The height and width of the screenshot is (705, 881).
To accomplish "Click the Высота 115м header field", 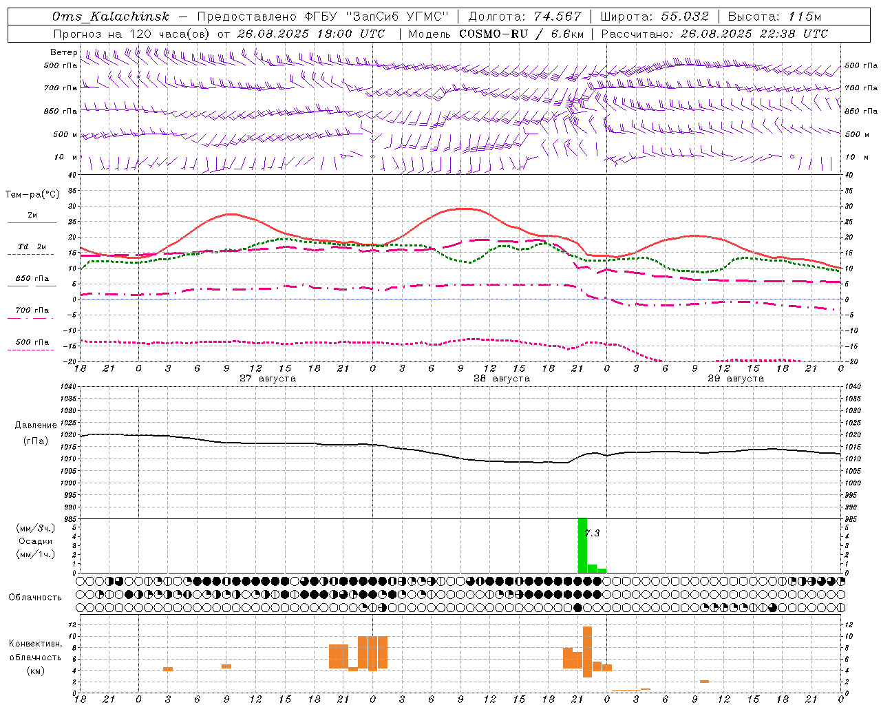I will coord(774,17).
